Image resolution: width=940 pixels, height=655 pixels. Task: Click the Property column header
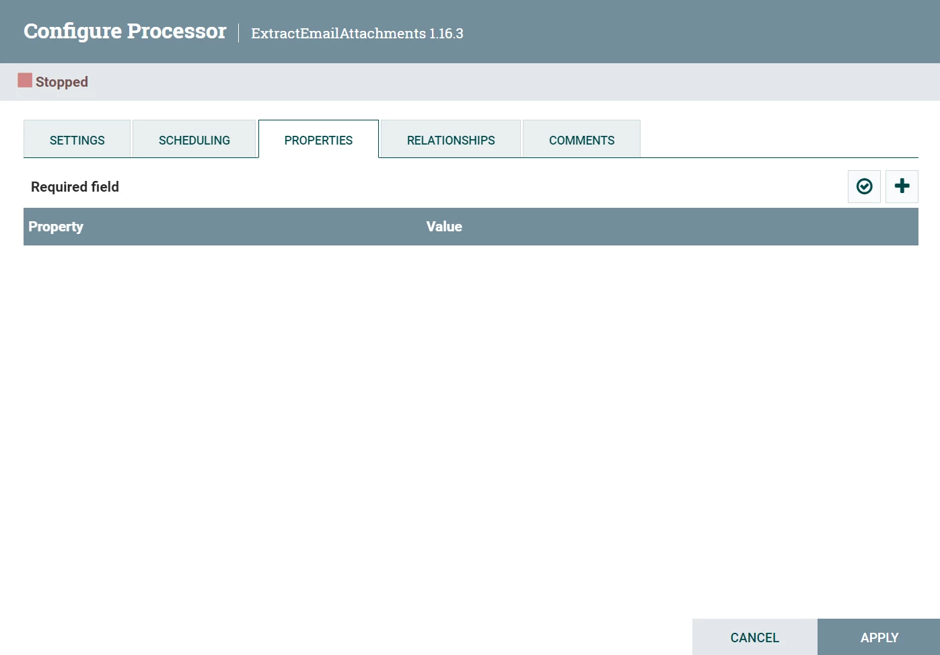tap(56, 227)
